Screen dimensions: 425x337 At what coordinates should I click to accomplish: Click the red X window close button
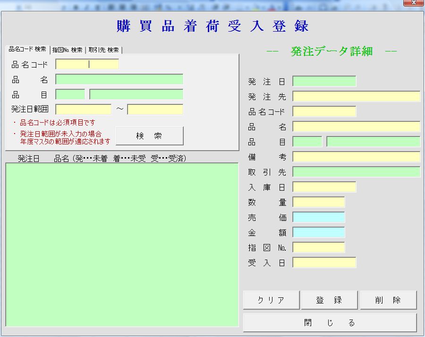point(413,4)
